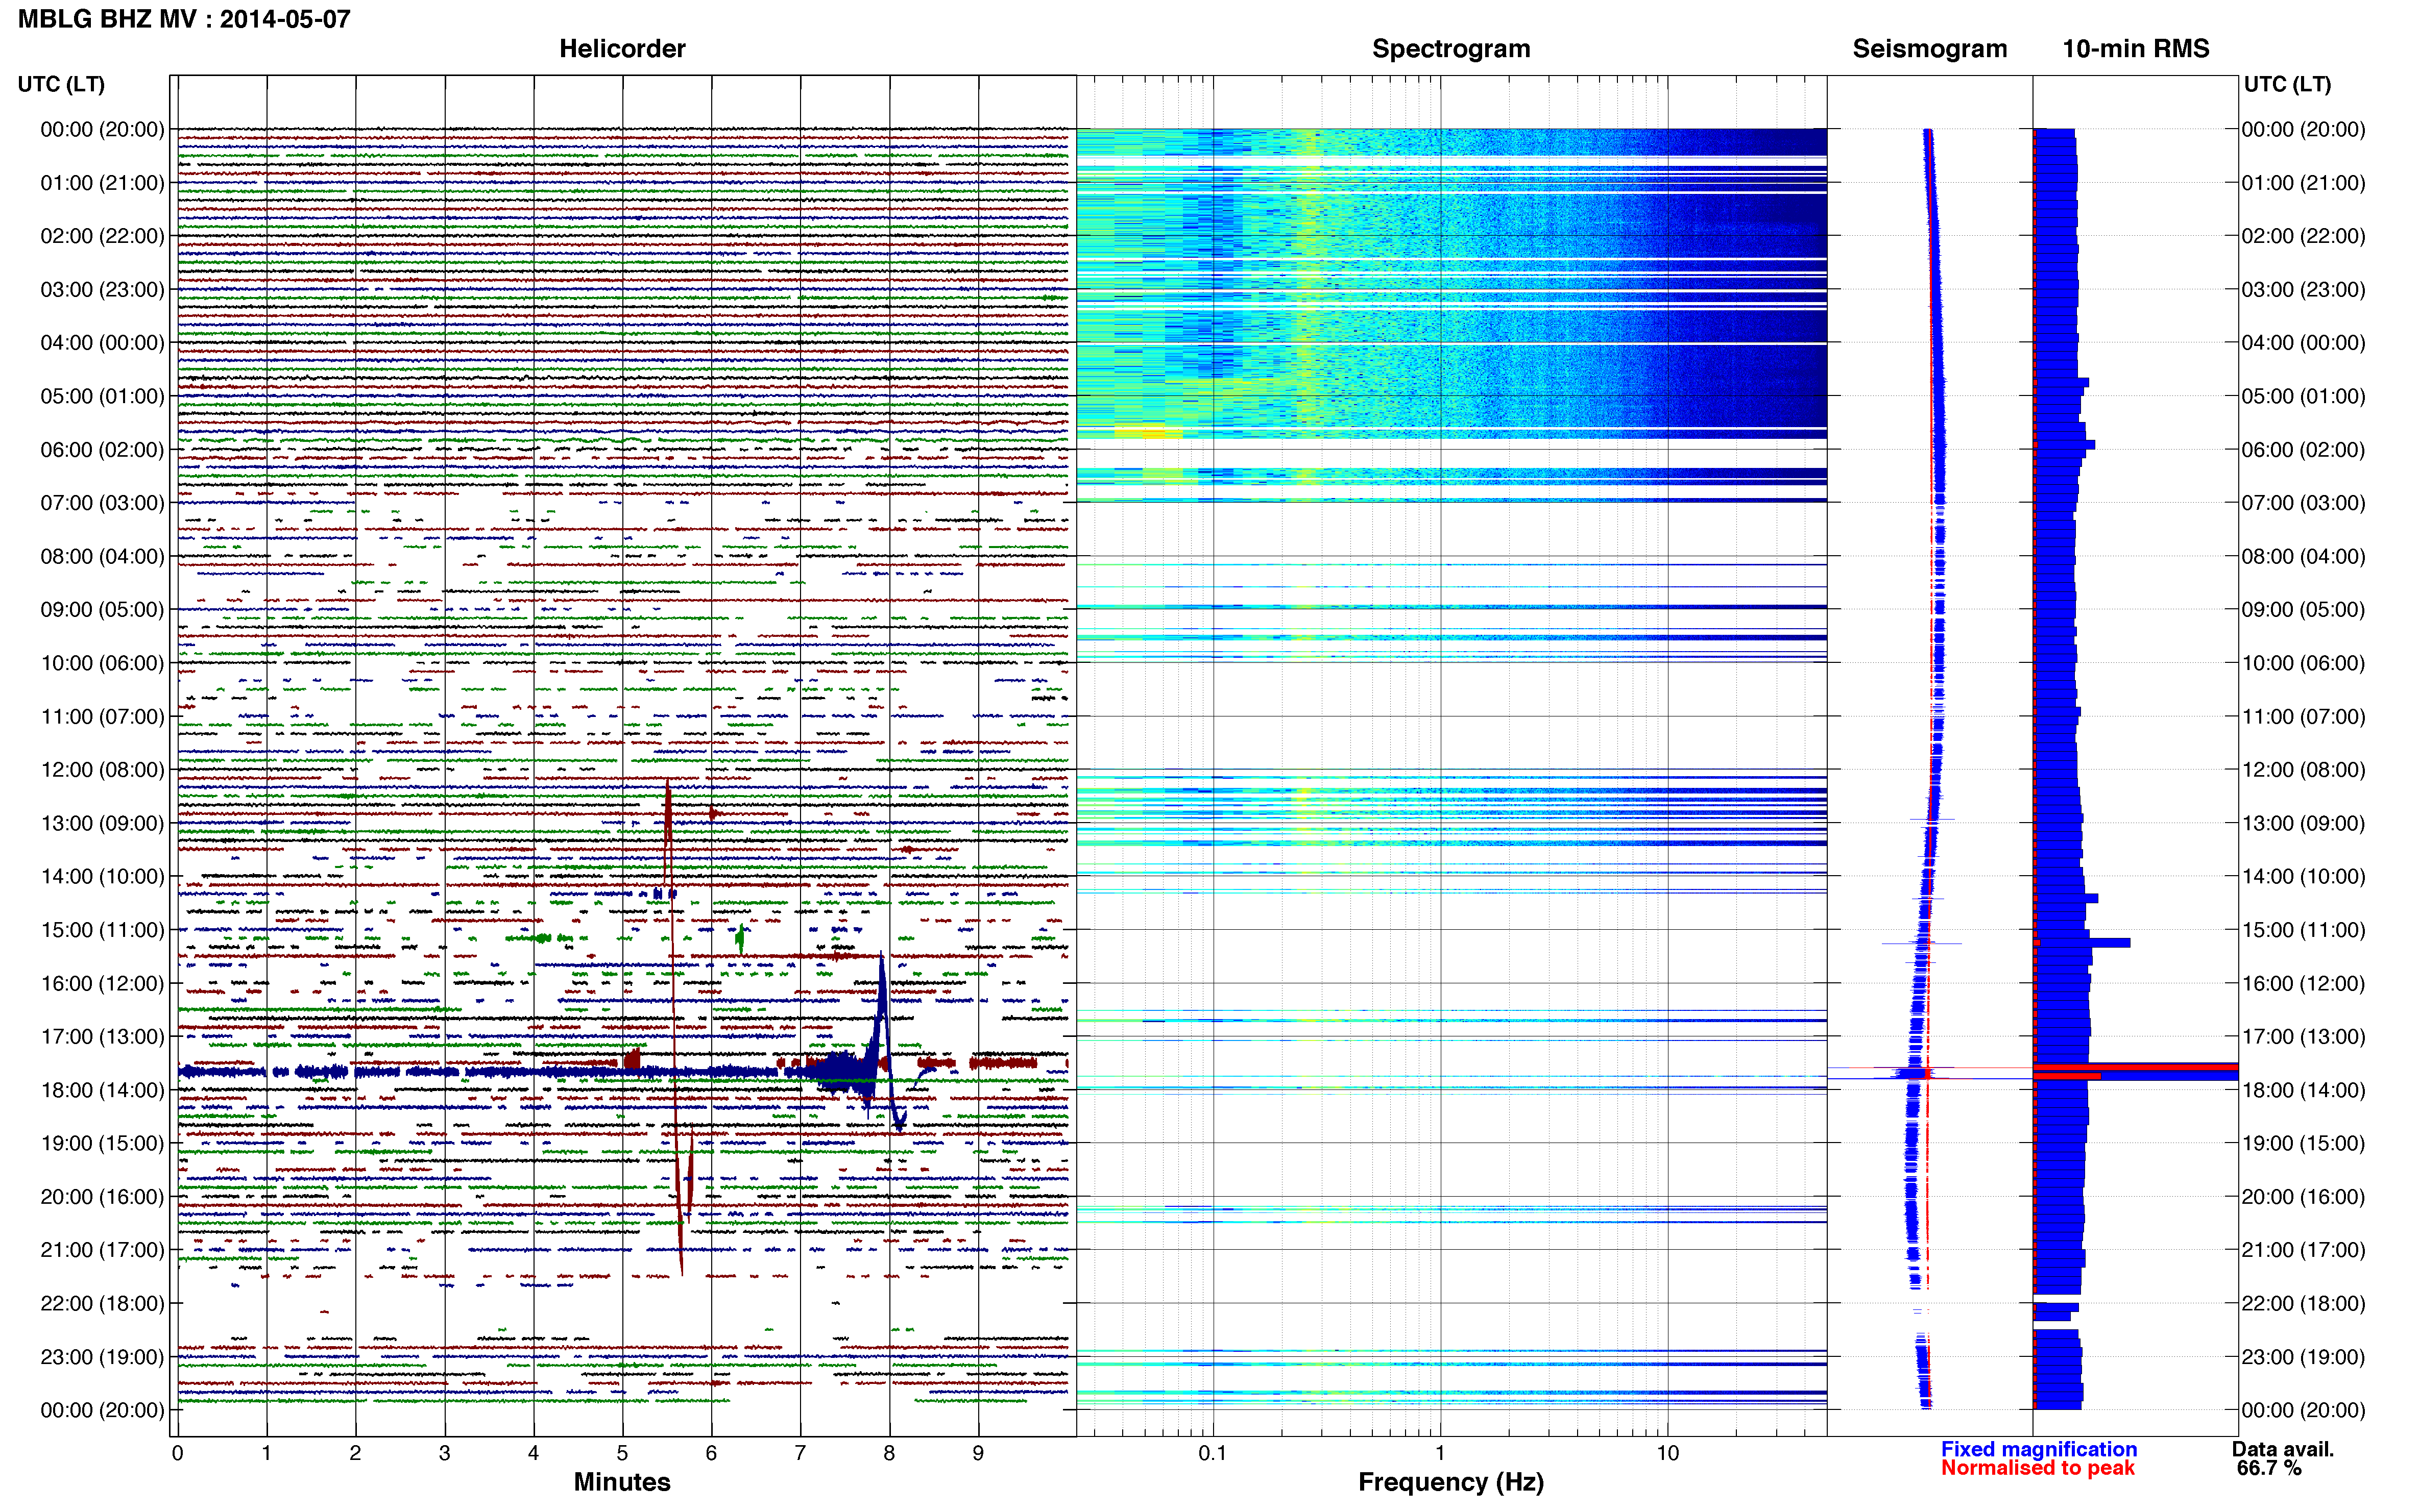
Task: Click right-side time label 12:00 (08:00)
Action: tap(2304, 770)
